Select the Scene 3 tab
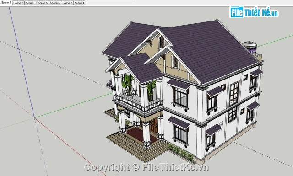 coord(31,3)
